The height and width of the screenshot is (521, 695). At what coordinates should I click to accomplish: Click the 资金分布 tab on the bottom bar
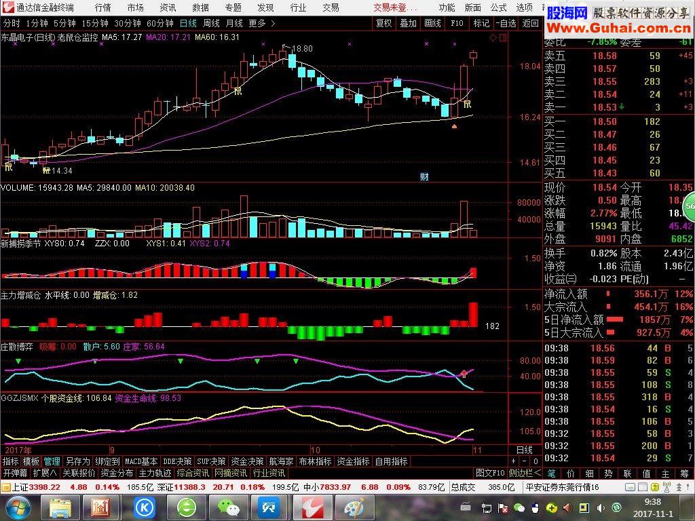click(117, 473)
